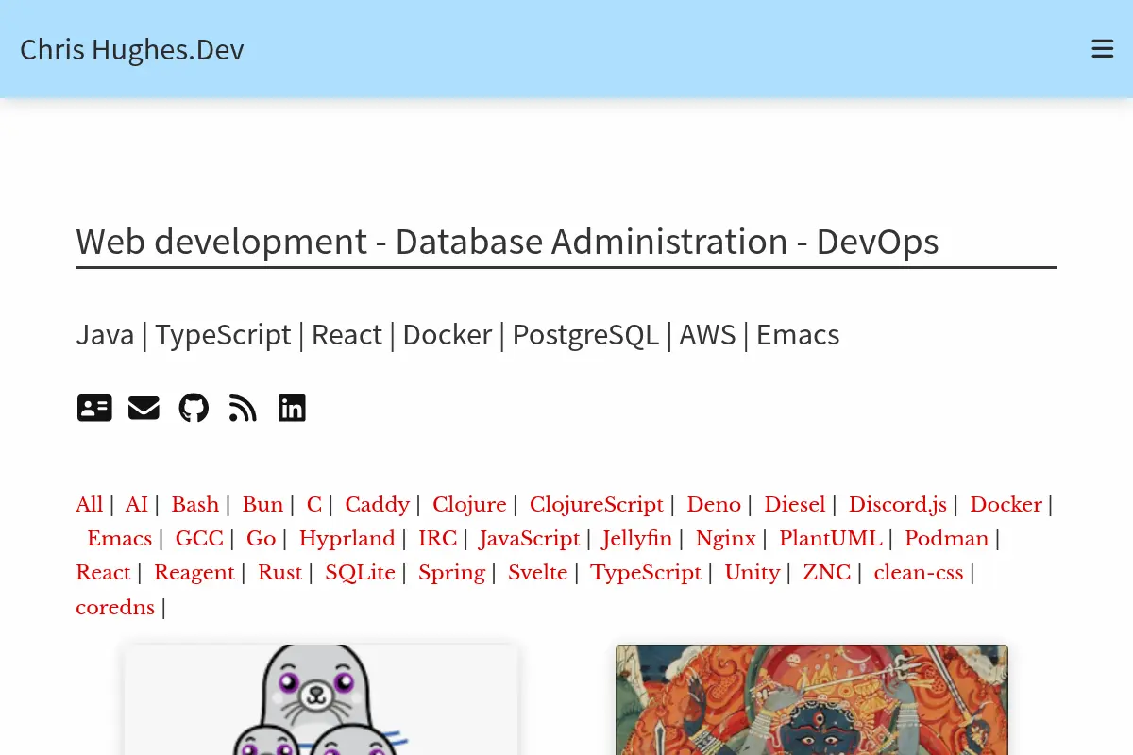Click the Go tag
Viewport: 1133px width, 755px height.
tap(261, 538)
